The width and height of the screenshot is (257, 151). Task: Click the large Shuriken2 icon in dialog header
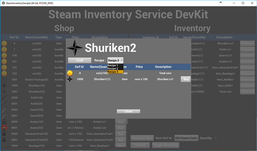point(75,48)
